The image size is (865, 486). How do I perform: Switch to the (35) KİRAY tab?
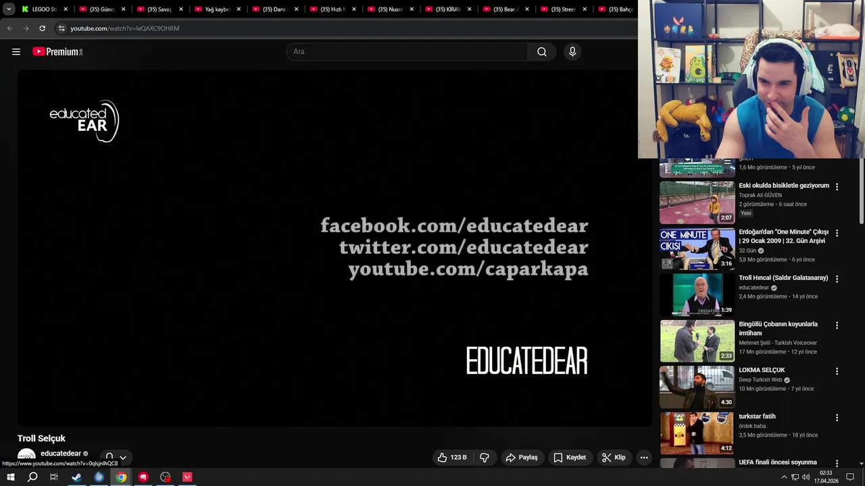point(448,9)
